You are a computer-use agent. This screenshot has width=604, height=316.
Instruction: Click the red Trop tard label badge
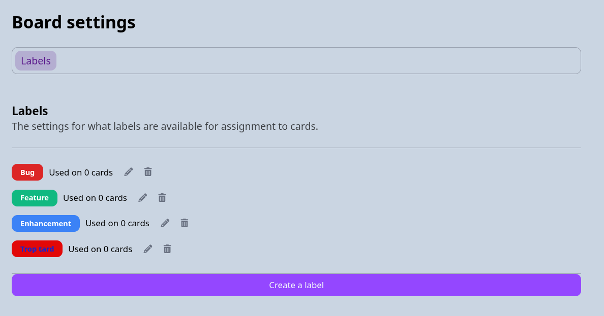(37, 249)
